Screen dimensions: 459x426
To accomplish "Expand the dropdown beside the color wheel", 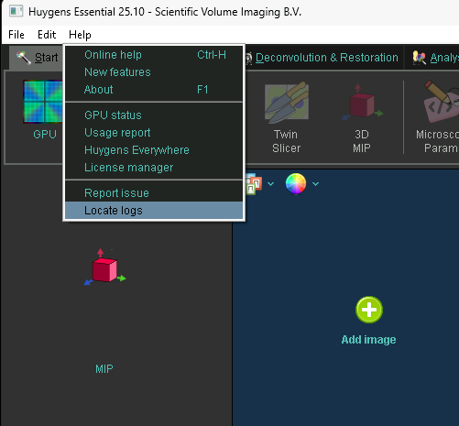I will (x=315, y=184).
